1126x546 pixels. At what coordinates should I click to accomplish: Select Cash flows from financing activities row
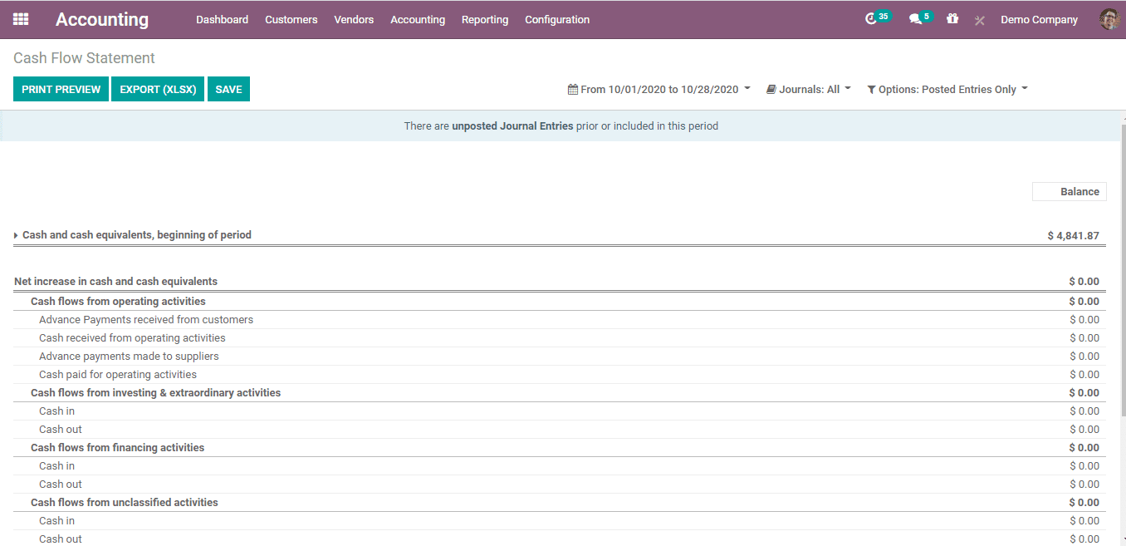pos(117,448)
